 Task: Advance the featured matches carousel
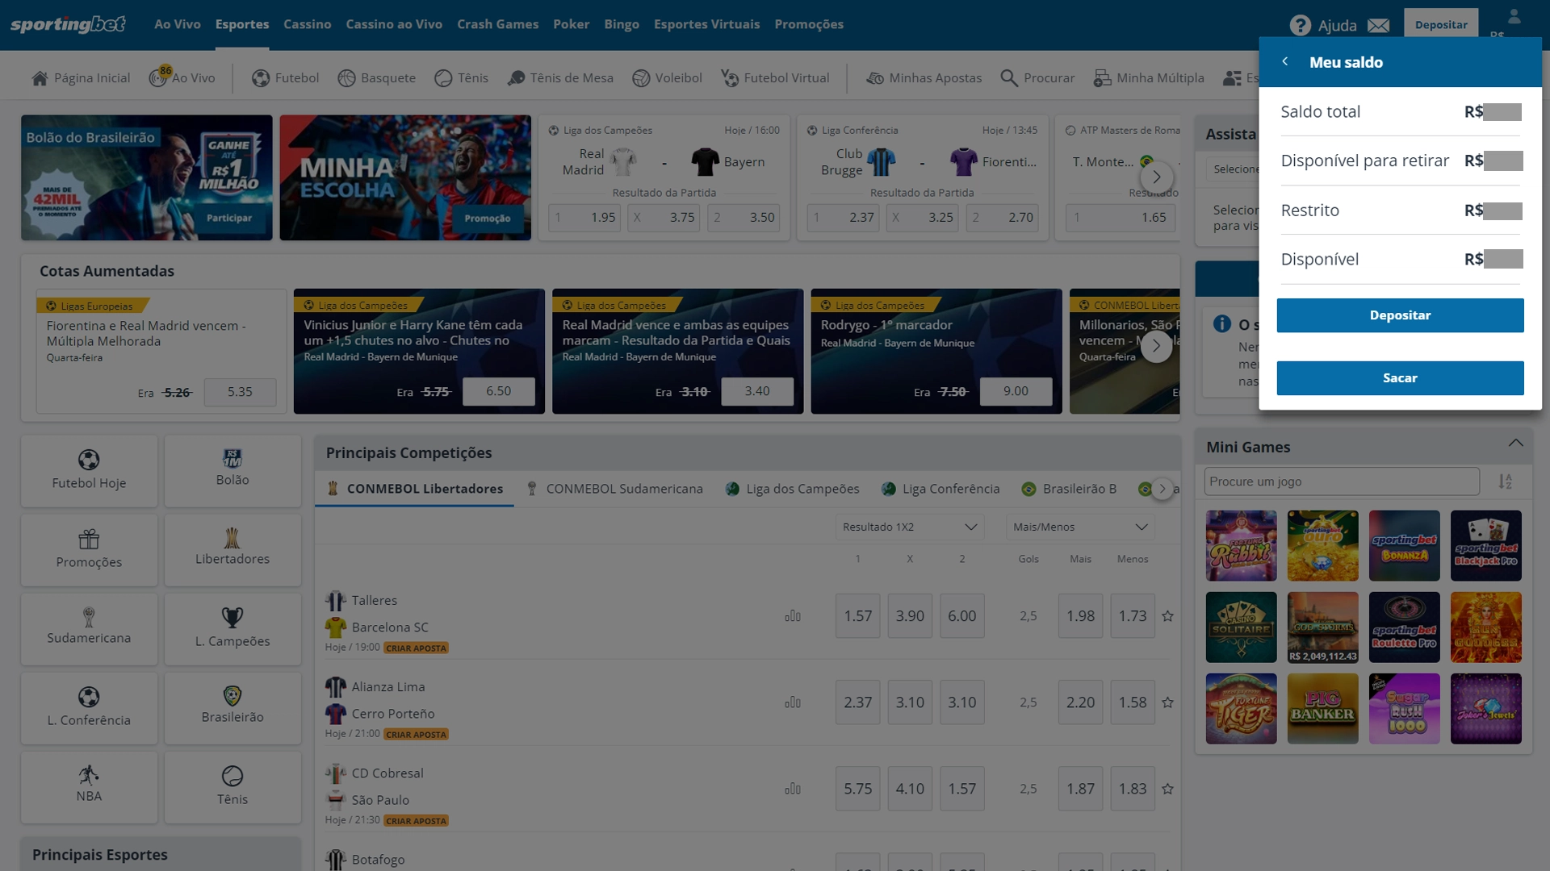[1156, 177]
